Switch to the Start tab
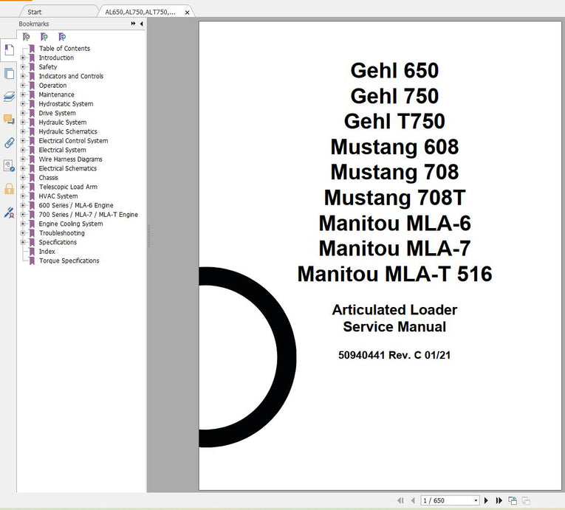This screenshot has width=565, height=510. coord(35,12)
